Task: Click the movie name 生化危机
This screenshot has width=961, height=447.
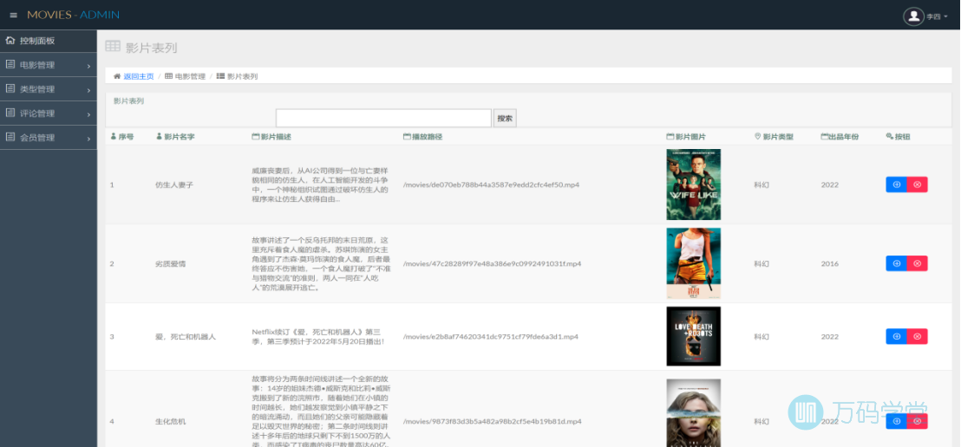Action: point(170,422)
